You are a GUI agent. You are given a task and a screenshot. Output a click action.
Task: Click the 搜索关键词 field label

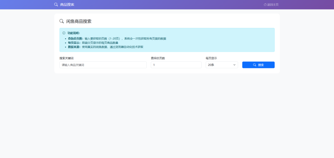[67, 58]
